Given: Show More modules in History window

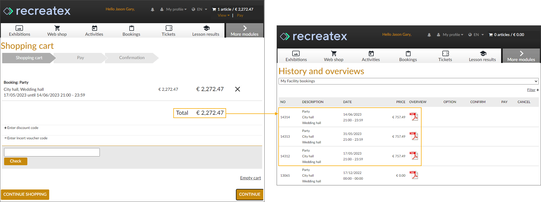Looking at the screenshot, I should (x=521, y=56).
